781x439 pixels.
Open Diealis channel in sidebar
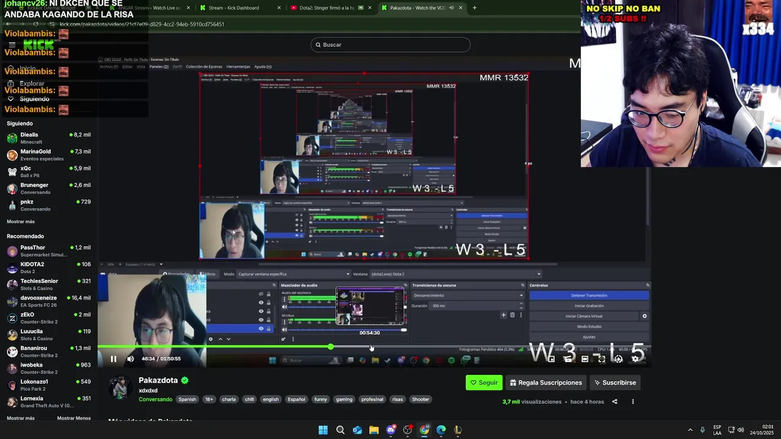tap(49, 138)
